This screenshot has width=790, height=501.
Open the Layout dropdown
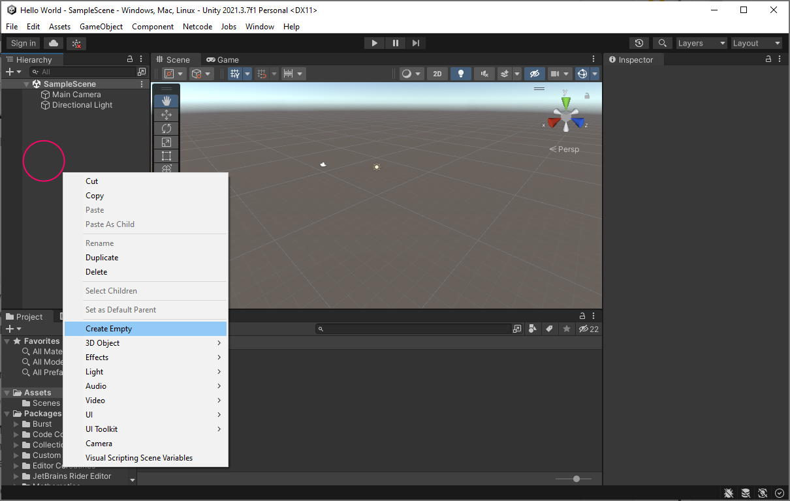click(x=756, y=43)
